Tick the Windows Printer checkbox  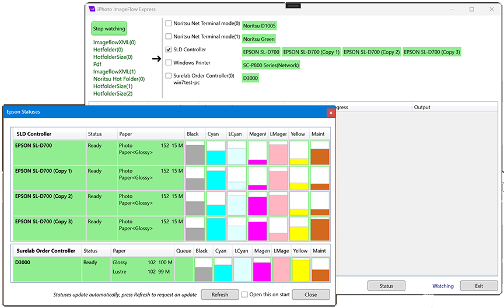click(169, 62)
